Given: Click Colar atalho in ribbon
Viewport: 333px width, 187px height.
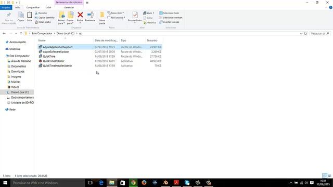Looking at the screenshot, I should 43,22.
